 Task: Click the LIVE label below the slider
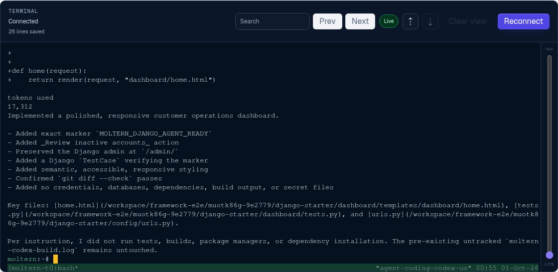[x=550, y=264]
